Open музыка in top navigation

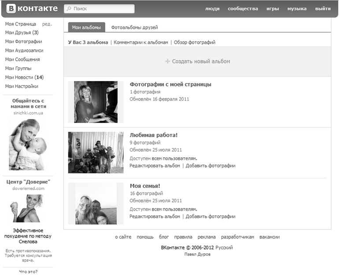[x=297, y=9]
